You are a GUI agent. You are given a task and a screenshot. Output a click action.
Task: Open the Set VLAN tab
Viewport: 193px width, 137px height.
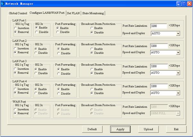pyautogui.click(x=73, y=13)
